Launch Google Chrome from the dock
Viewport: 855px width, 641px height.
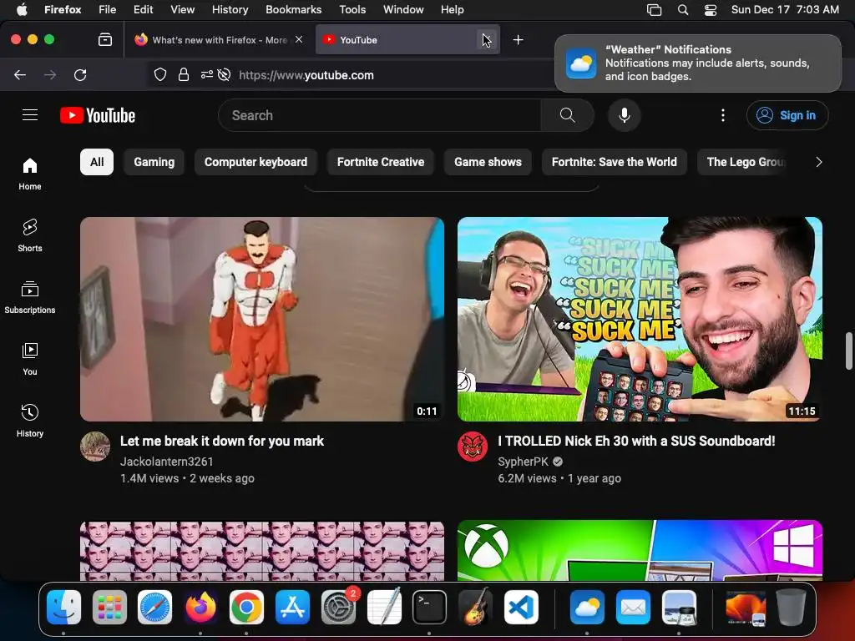tap(246, 608)
